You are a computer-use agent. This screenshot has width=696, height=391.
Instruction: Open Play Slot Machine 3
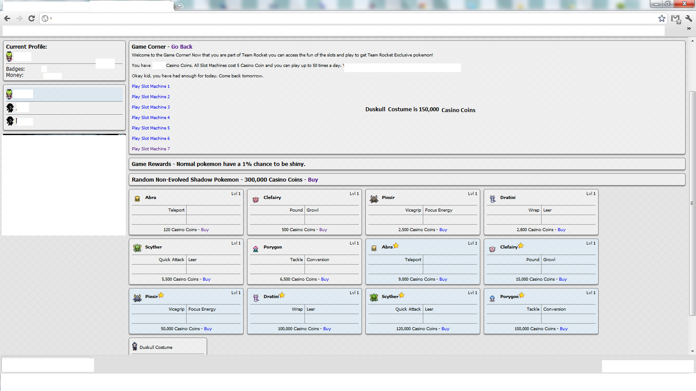[x=151, y=107]
